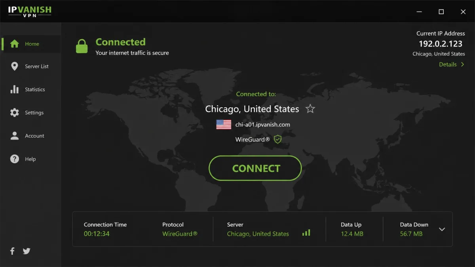This screenshot has height=267, width=475.
Task: Open the Facebook link icon
Action: 12,251
